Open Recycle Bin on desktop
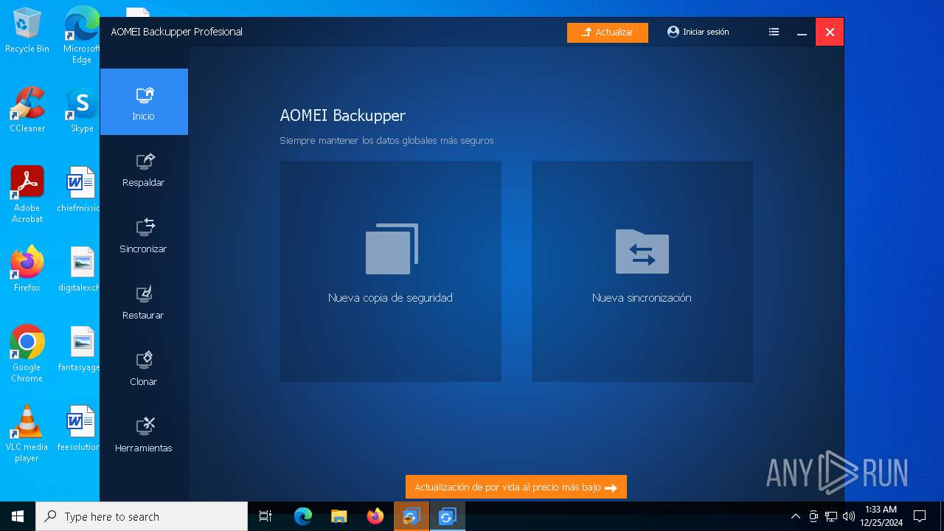The image size is (944, 531). coord(27,30)
